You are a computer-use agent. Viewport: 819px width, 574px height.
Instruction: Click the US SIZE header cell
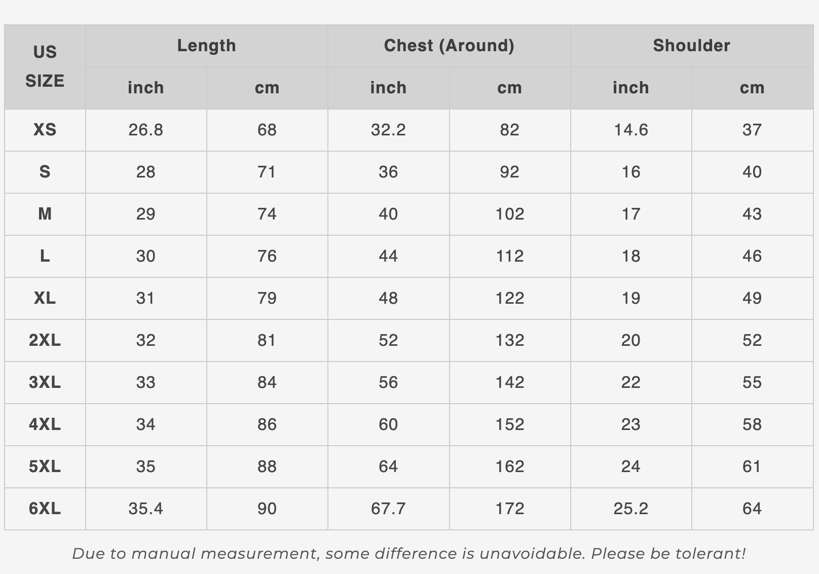click(45, 67)
